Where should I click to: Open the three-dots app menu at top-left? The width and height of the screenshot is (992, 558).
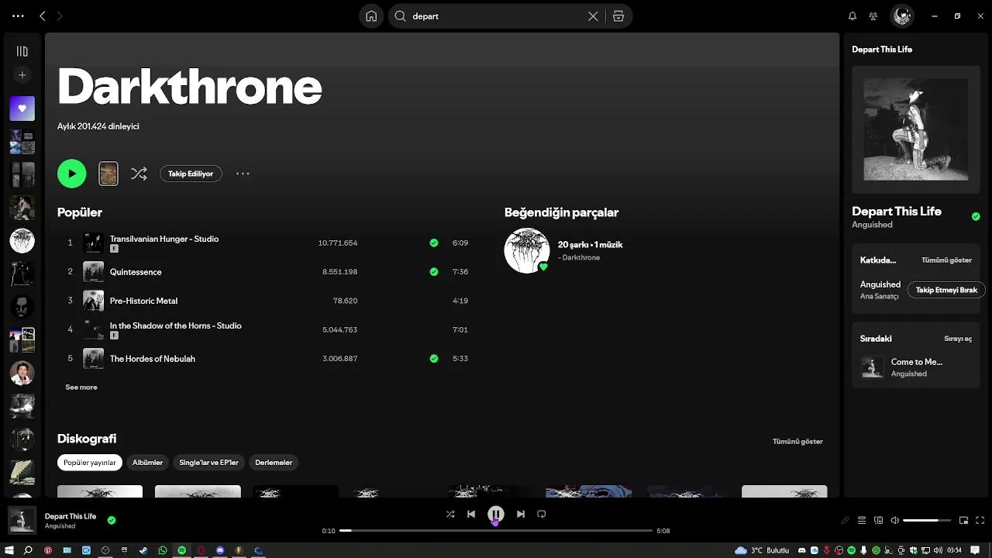(19, 15)
